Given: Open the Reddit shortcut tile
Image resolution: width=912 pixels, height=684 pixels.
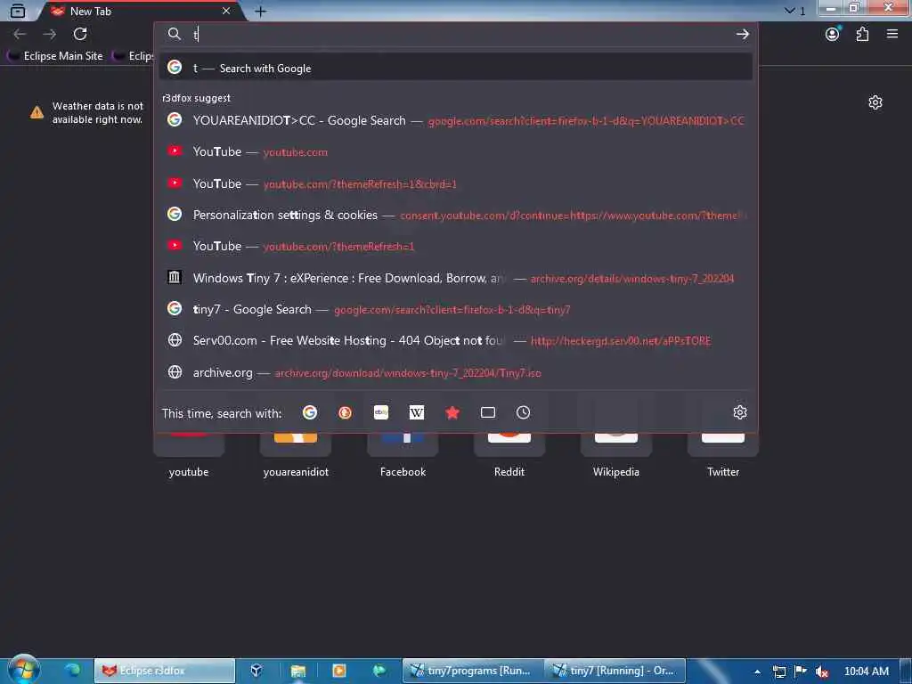Looking at the screenshot, I should [509, 455].
